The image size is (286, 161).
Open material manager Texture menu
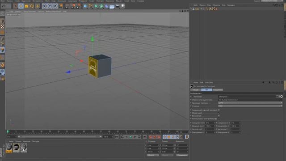[36, 141]
